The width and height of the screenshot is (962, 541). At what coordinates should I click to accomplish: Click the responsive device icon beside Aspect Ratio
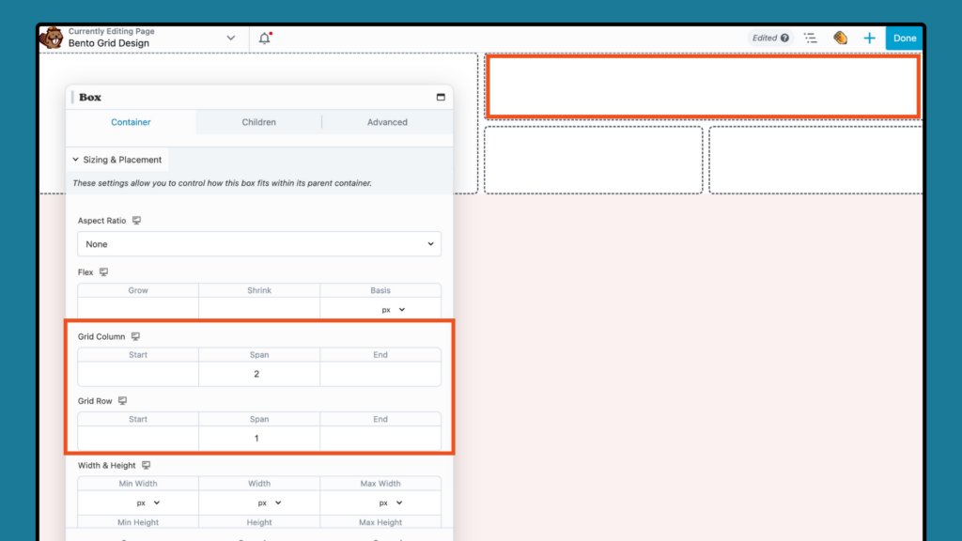137,220
